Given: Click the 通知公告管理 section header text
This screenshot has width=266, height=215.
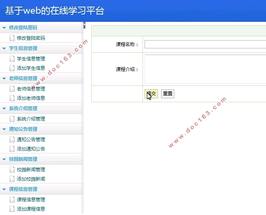Looking at the screenshot, I should [23, 129].
